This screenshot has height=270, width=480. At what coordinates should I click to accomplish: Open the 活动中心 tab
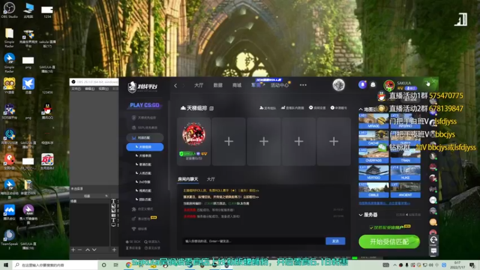click(279, 85)
